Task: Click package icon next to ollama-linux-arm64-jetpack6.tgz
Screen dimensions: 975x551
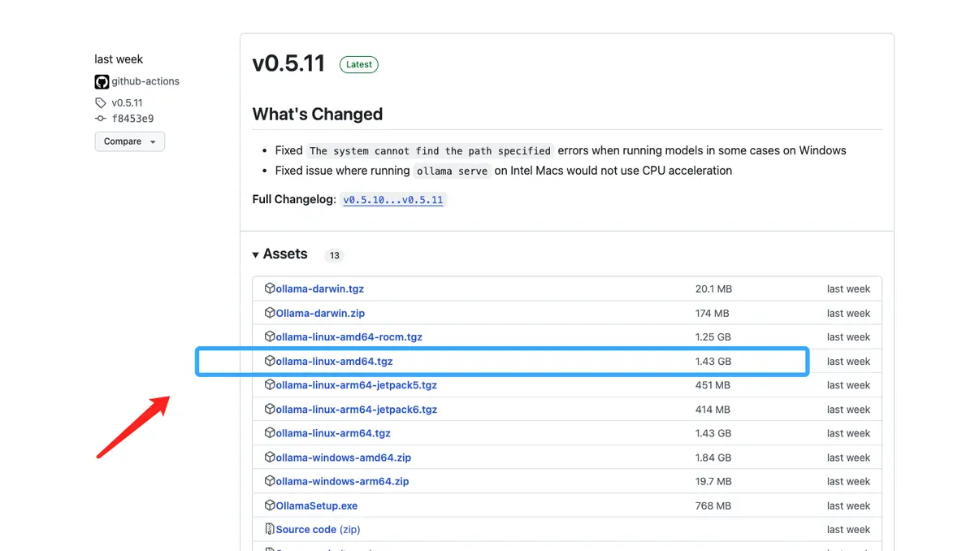Action: click(x=270, y=409)
